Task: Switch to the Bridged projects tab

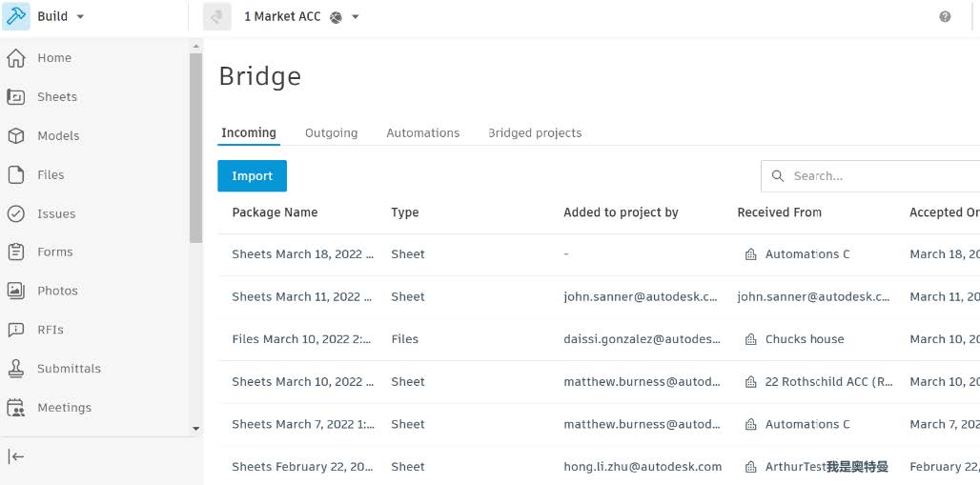Action: [535, 133]
